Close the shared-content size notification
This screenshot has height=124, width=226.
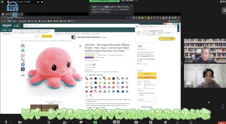tap(131, 6)
